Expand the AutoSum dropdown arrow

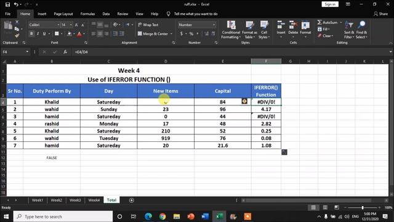pos(341,22)
